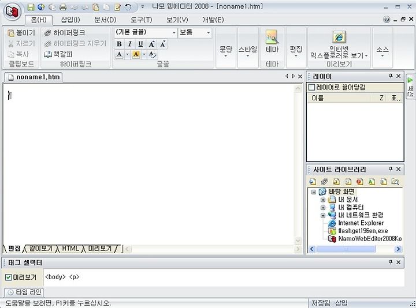Open the highlight color dropdown arrow
The image size is (416, 308).
pos(144,55)
